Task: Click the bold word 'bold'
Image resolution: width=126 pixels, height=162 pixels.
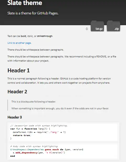Action: (x=23, y=36)
